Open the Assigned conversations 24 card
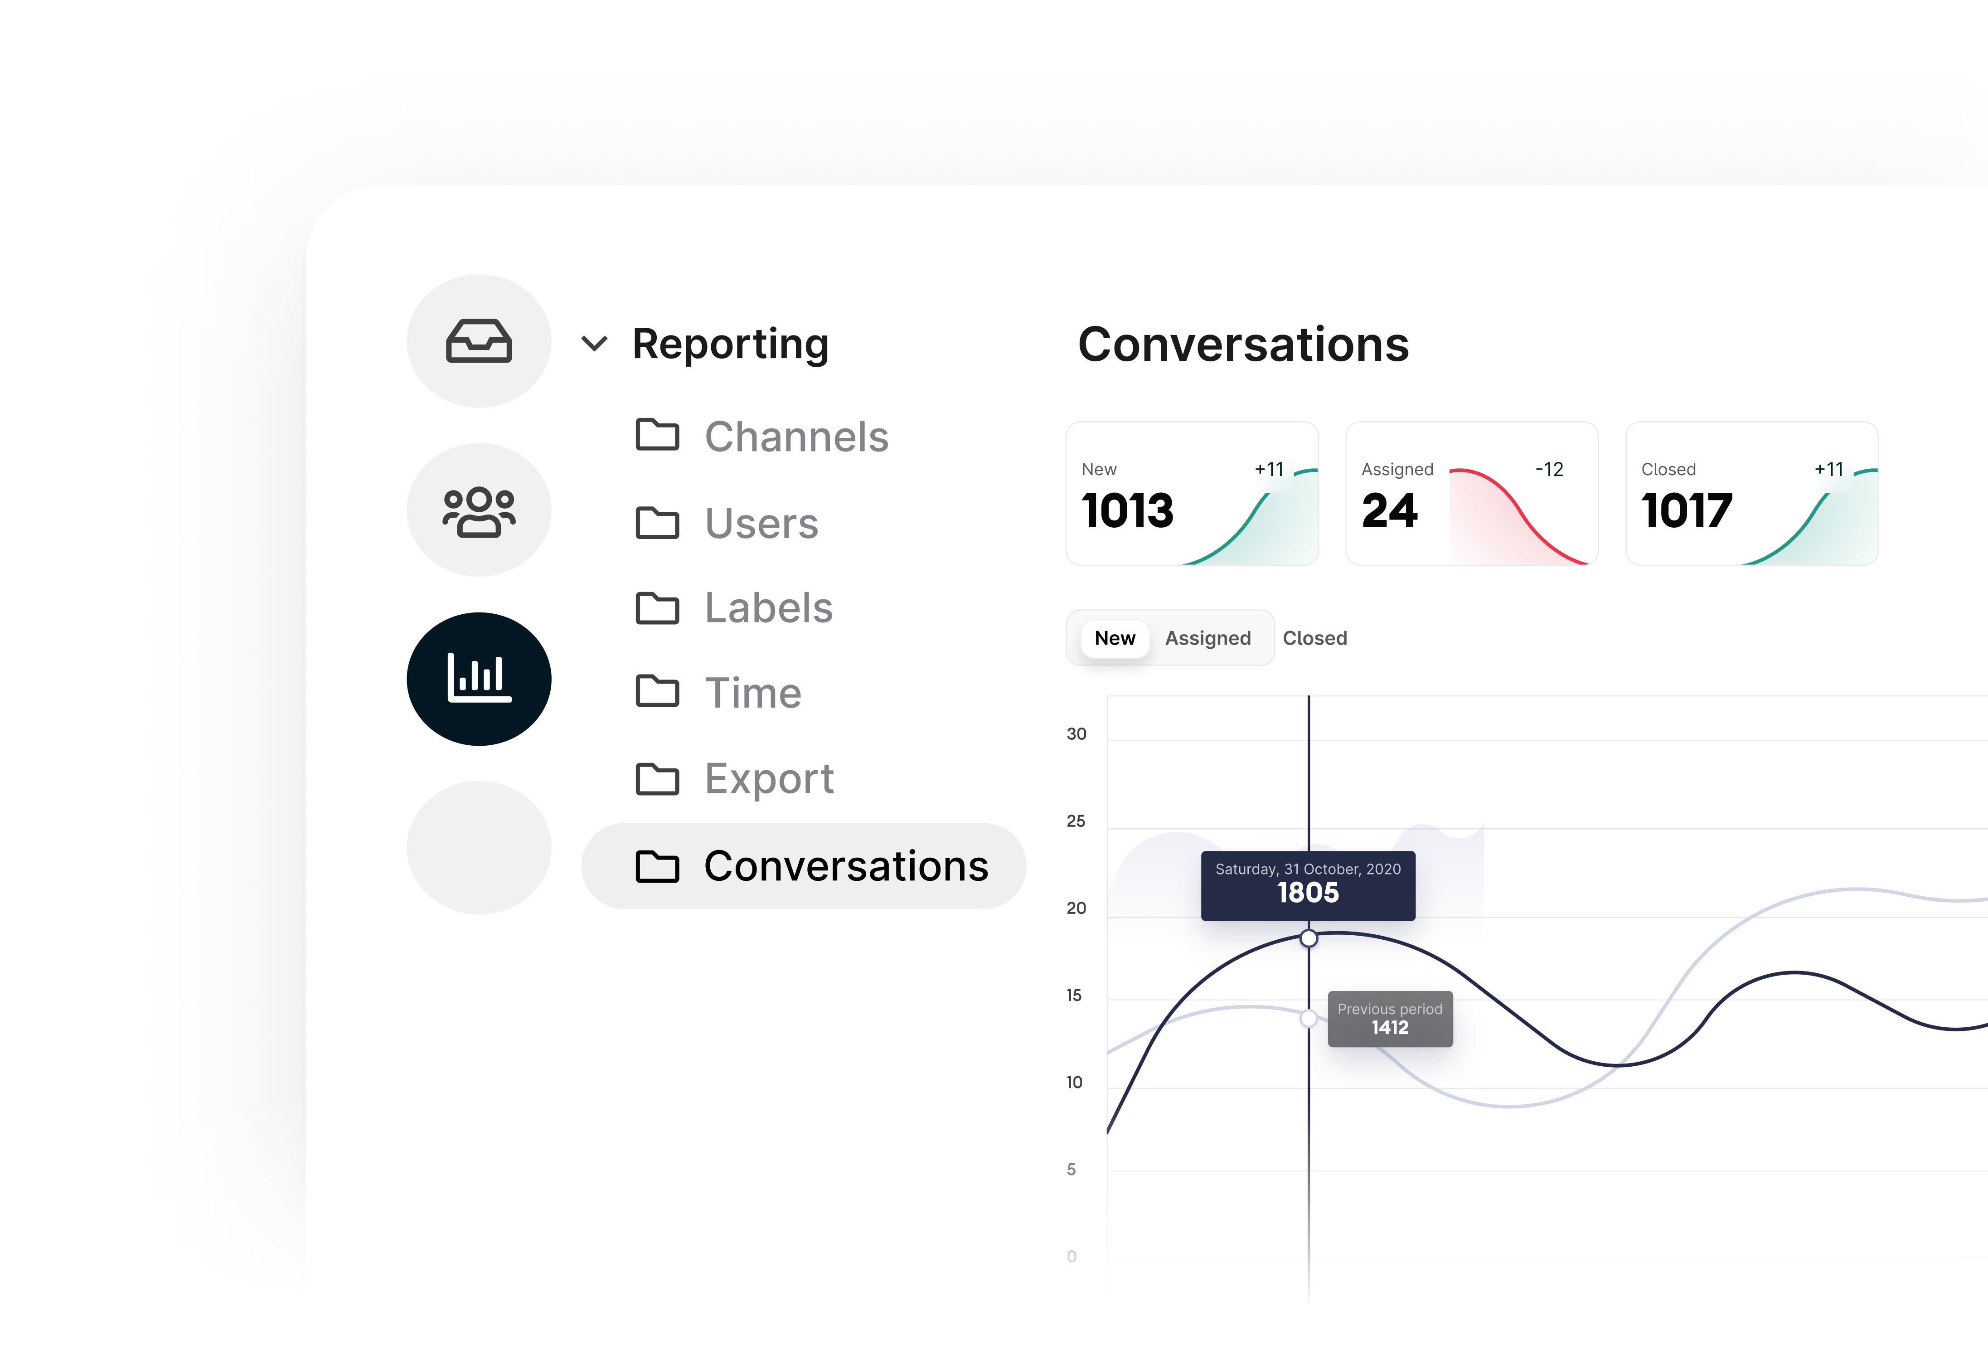Screen dimensions: 1988x1360 point(1470,494)
